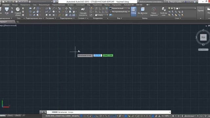Click the Top (Верх) face of ViewCube
Screen dimensions: 210x118
[203, 37]
